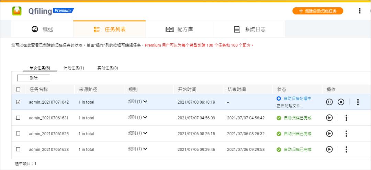
Task: Switch to the 概述 tab
Action: (x=42, y=29)
